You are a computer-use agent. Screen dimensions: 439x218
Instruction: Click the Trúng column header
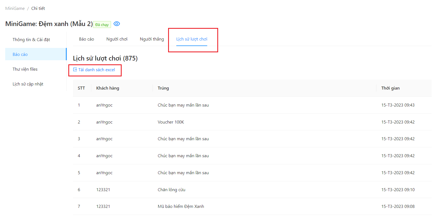tap(163, 88)
